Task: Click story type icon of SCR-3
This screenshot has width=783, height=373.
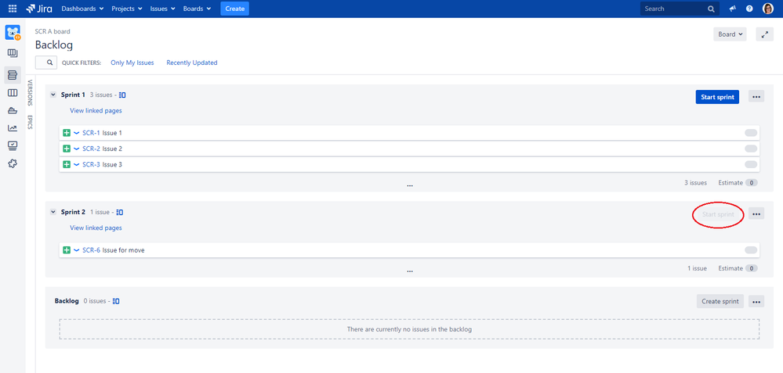Action: 67,164
